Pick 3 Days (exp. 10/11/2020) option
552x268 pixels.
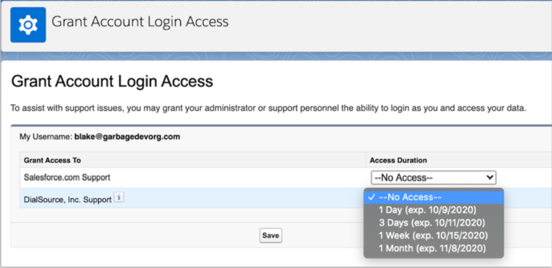(431, 223)
